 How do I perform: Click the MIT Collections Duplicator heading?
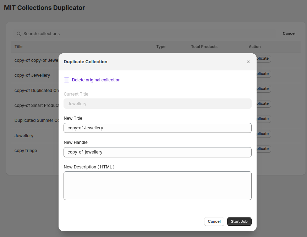(x=44, y=8)
